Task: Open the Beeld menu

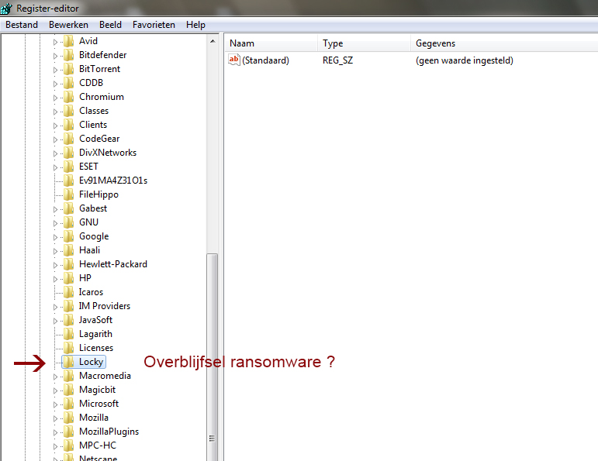Action: coord(111,25)
